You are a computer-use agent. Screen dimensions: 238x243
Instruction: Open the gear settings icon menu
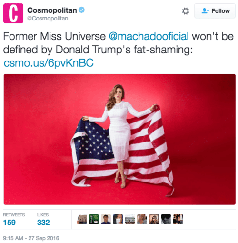[x=186, y=11]
